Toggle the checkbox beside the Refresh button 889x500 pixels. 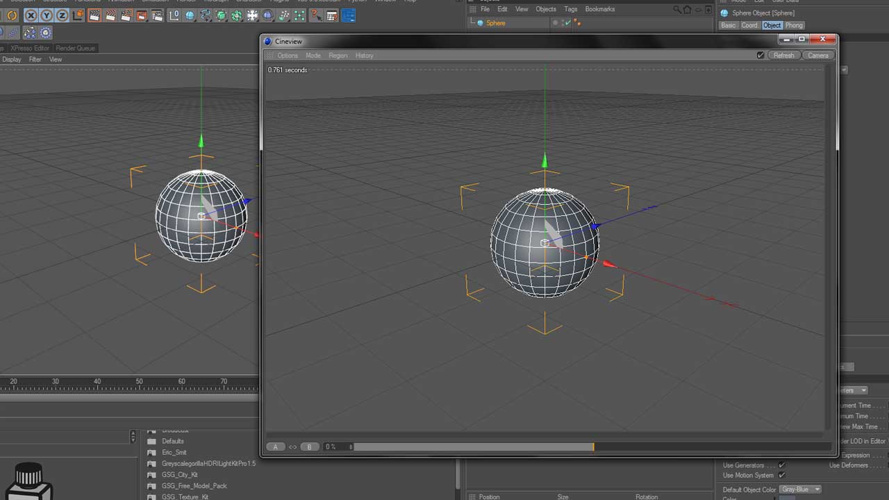(x=761, y=56)
